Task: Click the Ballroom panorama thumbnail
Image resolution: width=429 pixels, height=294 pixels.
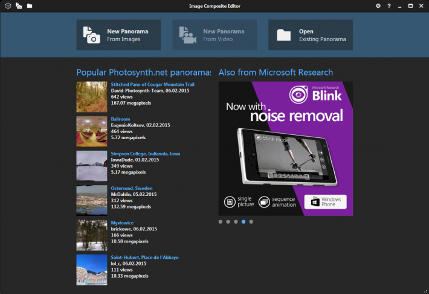Action: point(92,131)
